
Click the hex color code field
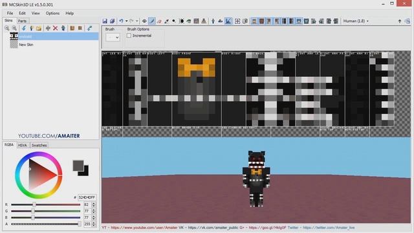(87, 197)
